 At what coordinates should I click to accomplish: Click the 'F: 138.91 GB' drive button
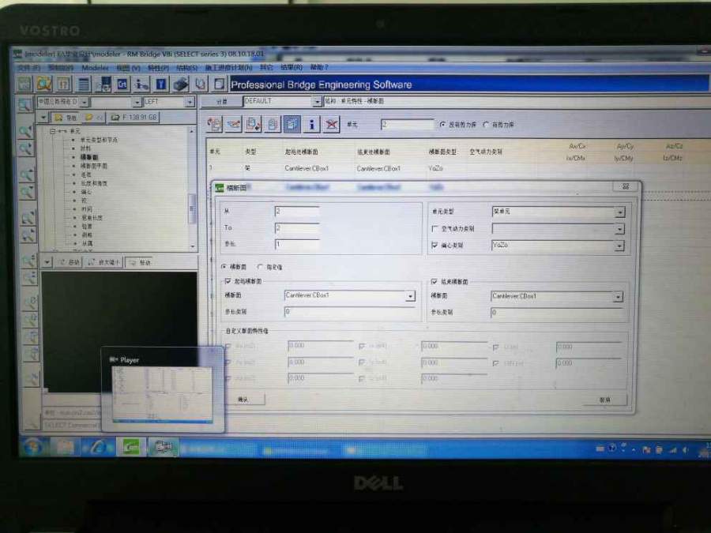[x=134, y=118]
